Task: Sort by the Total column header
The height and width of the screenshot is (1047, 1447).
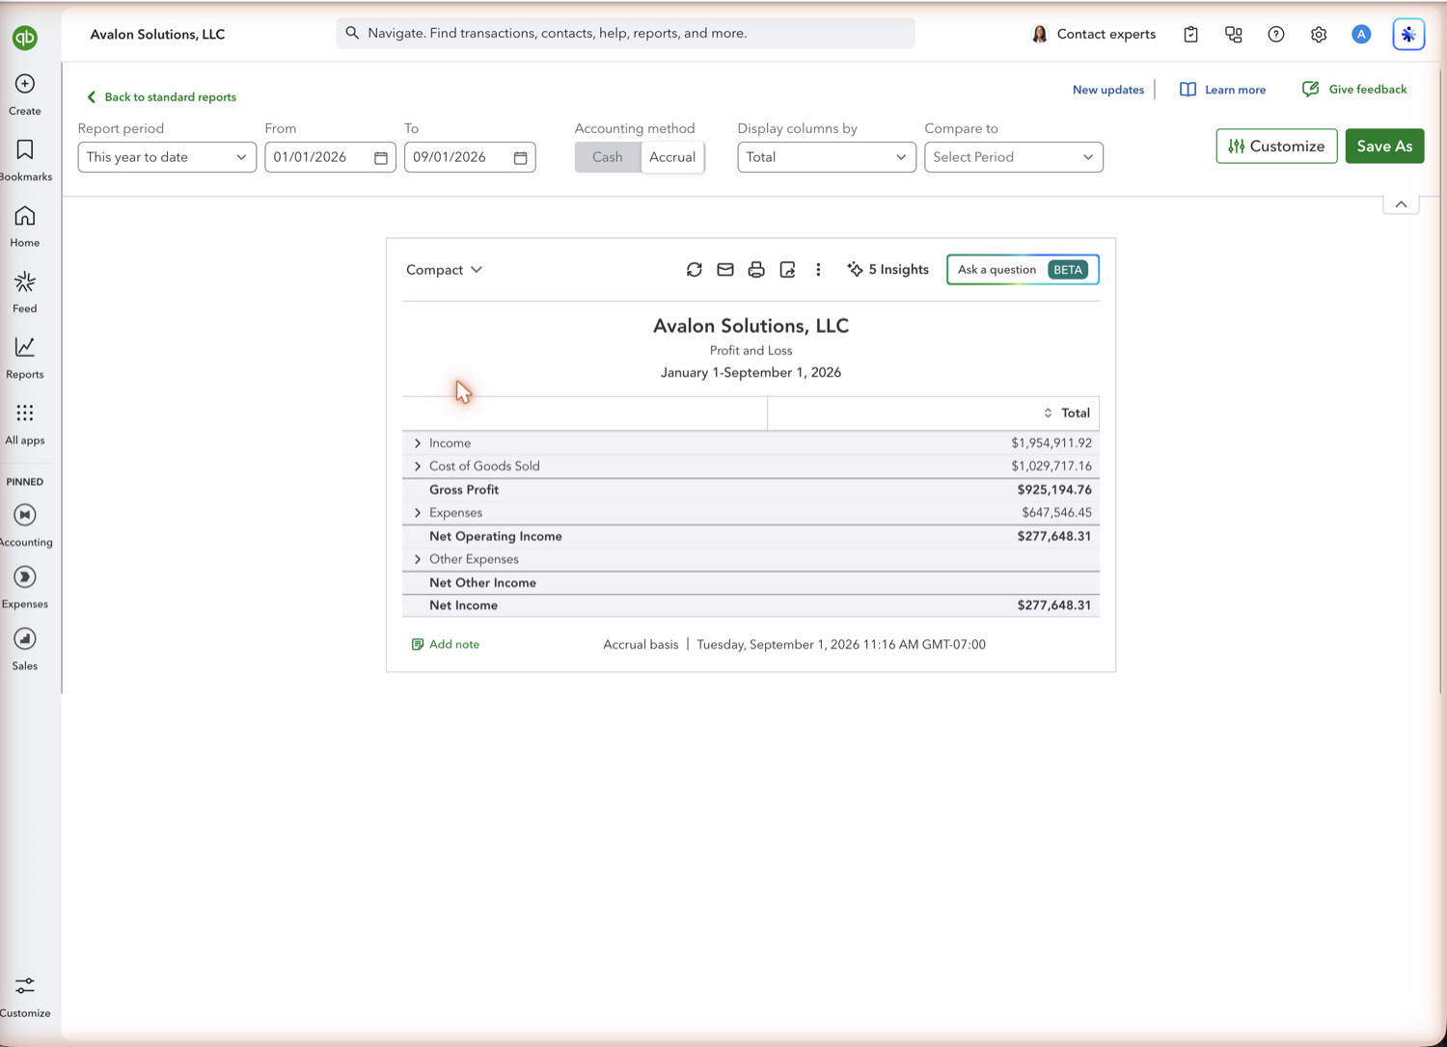Action: click(x=1067, y=414)
